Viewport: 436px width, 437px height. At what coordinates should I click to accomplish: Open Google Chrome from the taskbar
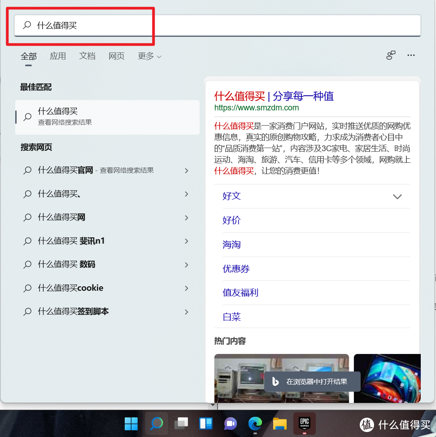pyautogui.click(x=255, y=423)
